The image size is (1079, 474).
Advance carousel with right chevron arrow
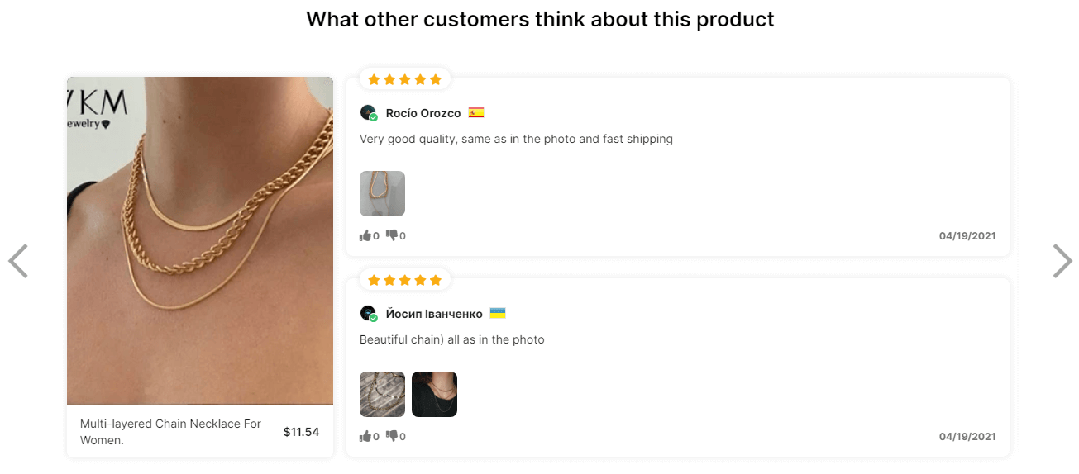pyautogui.click(x=1062, y=261)
